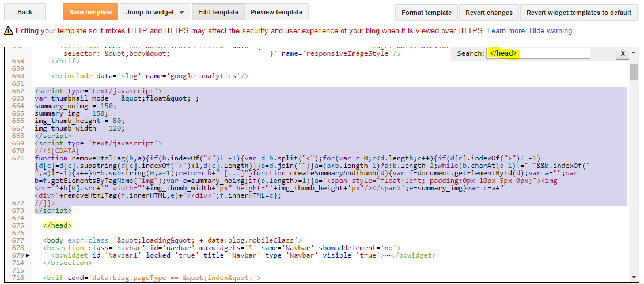Click the highlighted </head> tag line
The height and width of the screenshot is (284, 644).
[57, 225]
